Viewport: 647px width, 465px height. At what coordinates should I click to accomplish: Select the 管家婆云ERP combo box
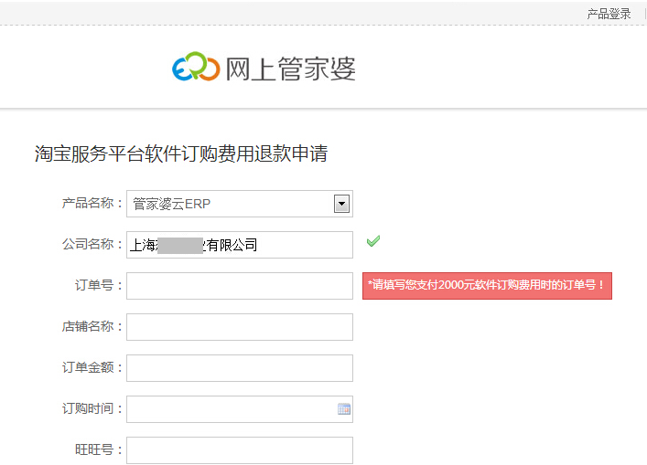240,204
